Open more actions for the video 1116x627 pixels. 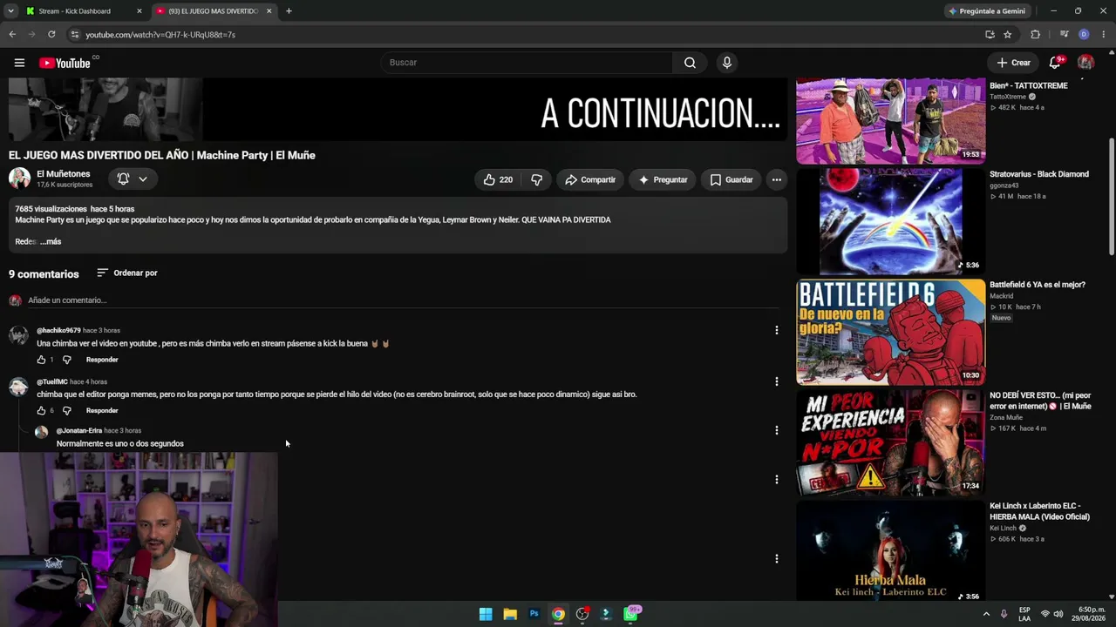point(776,179)
